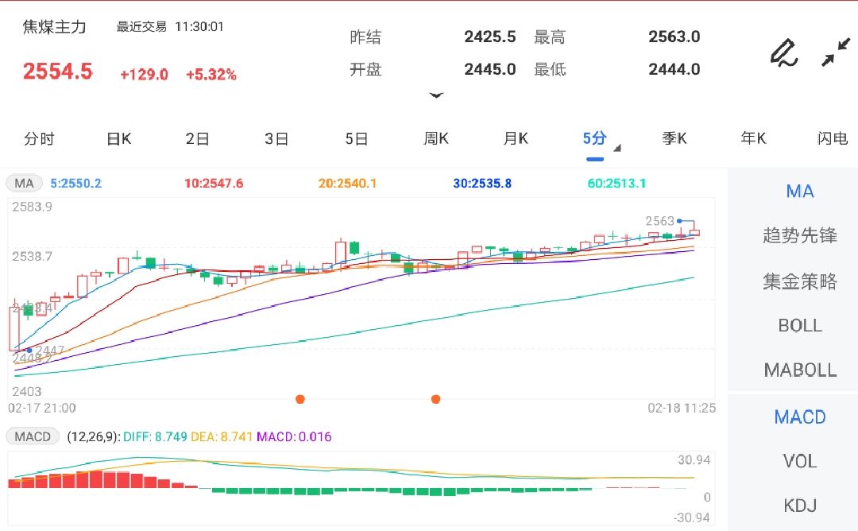The height and width of the screenshot is (531, 858).
Task: Select MABOLL main indicator
Action: pos(799,370)
